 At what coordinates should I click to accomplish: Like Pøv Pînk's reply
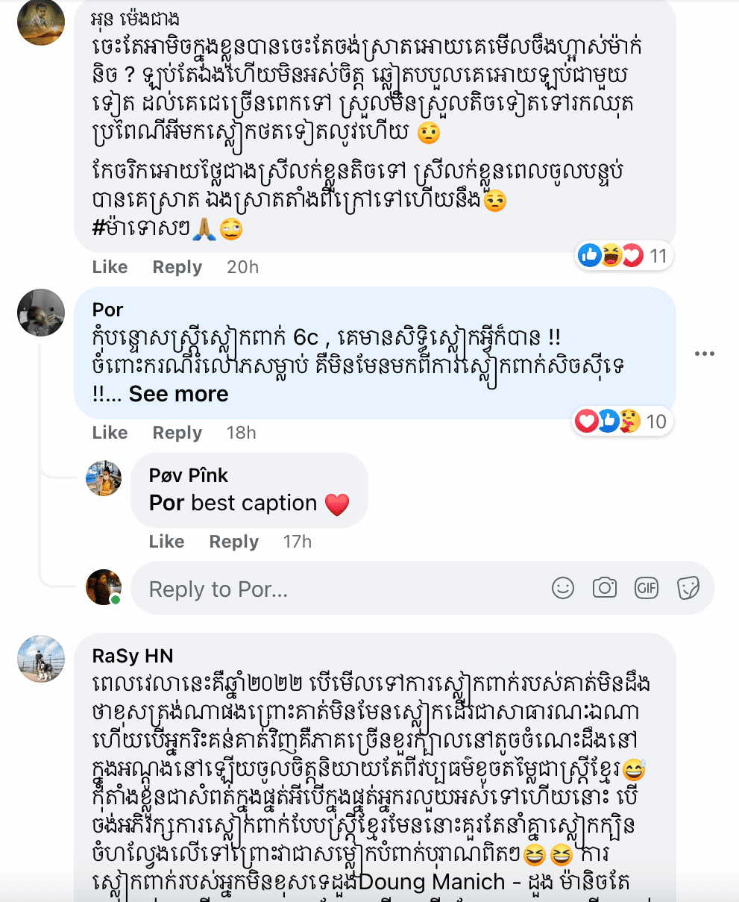166,542
